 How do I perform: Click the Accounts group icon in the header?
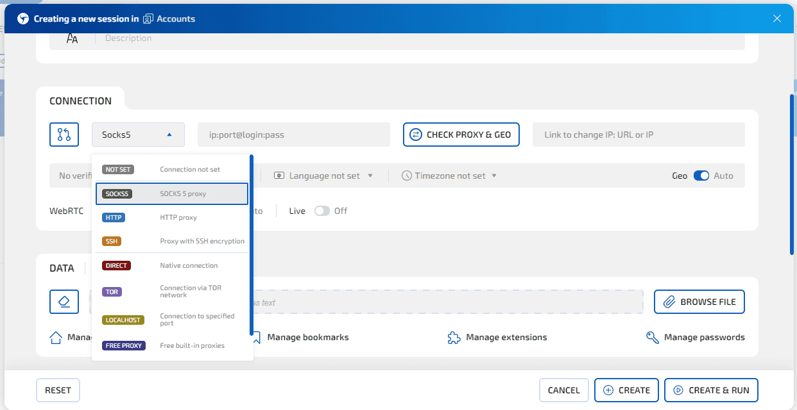coord(148,19)
